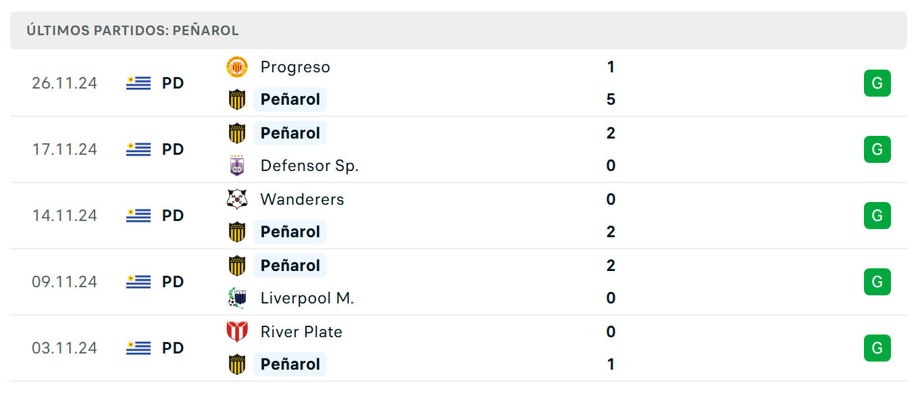Click the green G badge for 03.11.24
The height and width of the screenshot is (394, 918).
click(x=877, y=348)
